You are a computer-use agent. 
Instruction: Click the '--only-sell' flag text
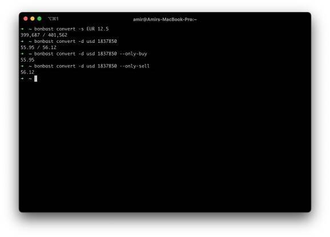(x=135, y=66)
